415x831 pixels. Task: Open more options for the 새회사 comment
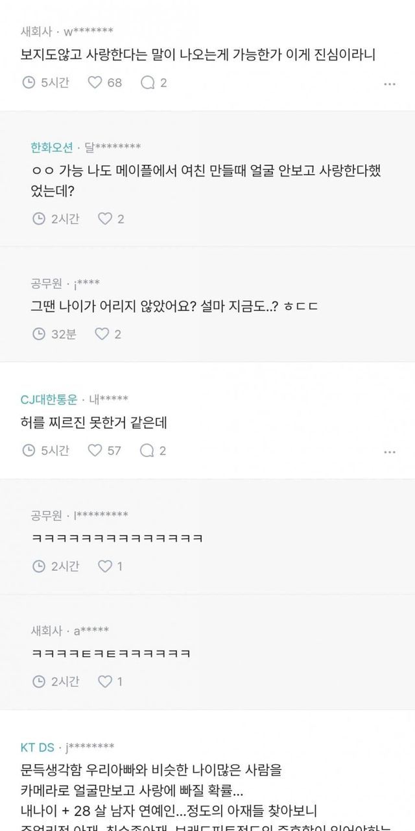pos(389,84)
